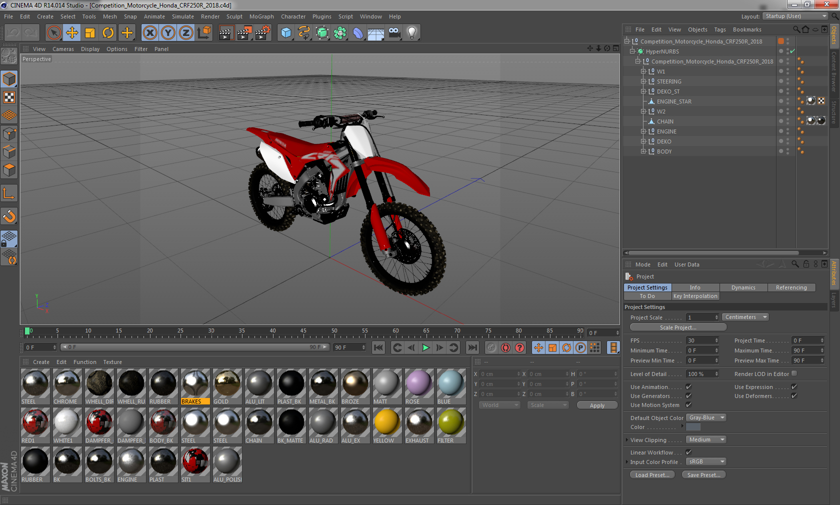This screenshot has width=840, height=505.
Task: Open the To Do tab
Action: (x=647, y=296)
